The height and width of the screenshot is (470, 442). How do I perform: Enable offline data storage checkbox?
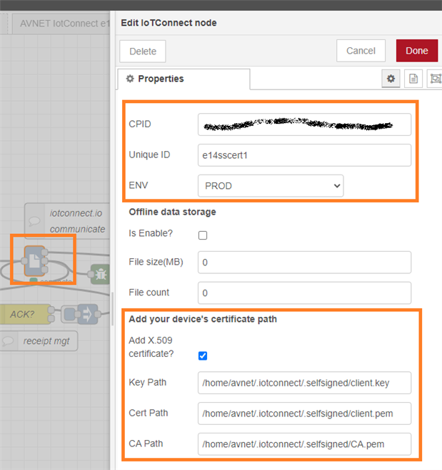tap(203, 235)
